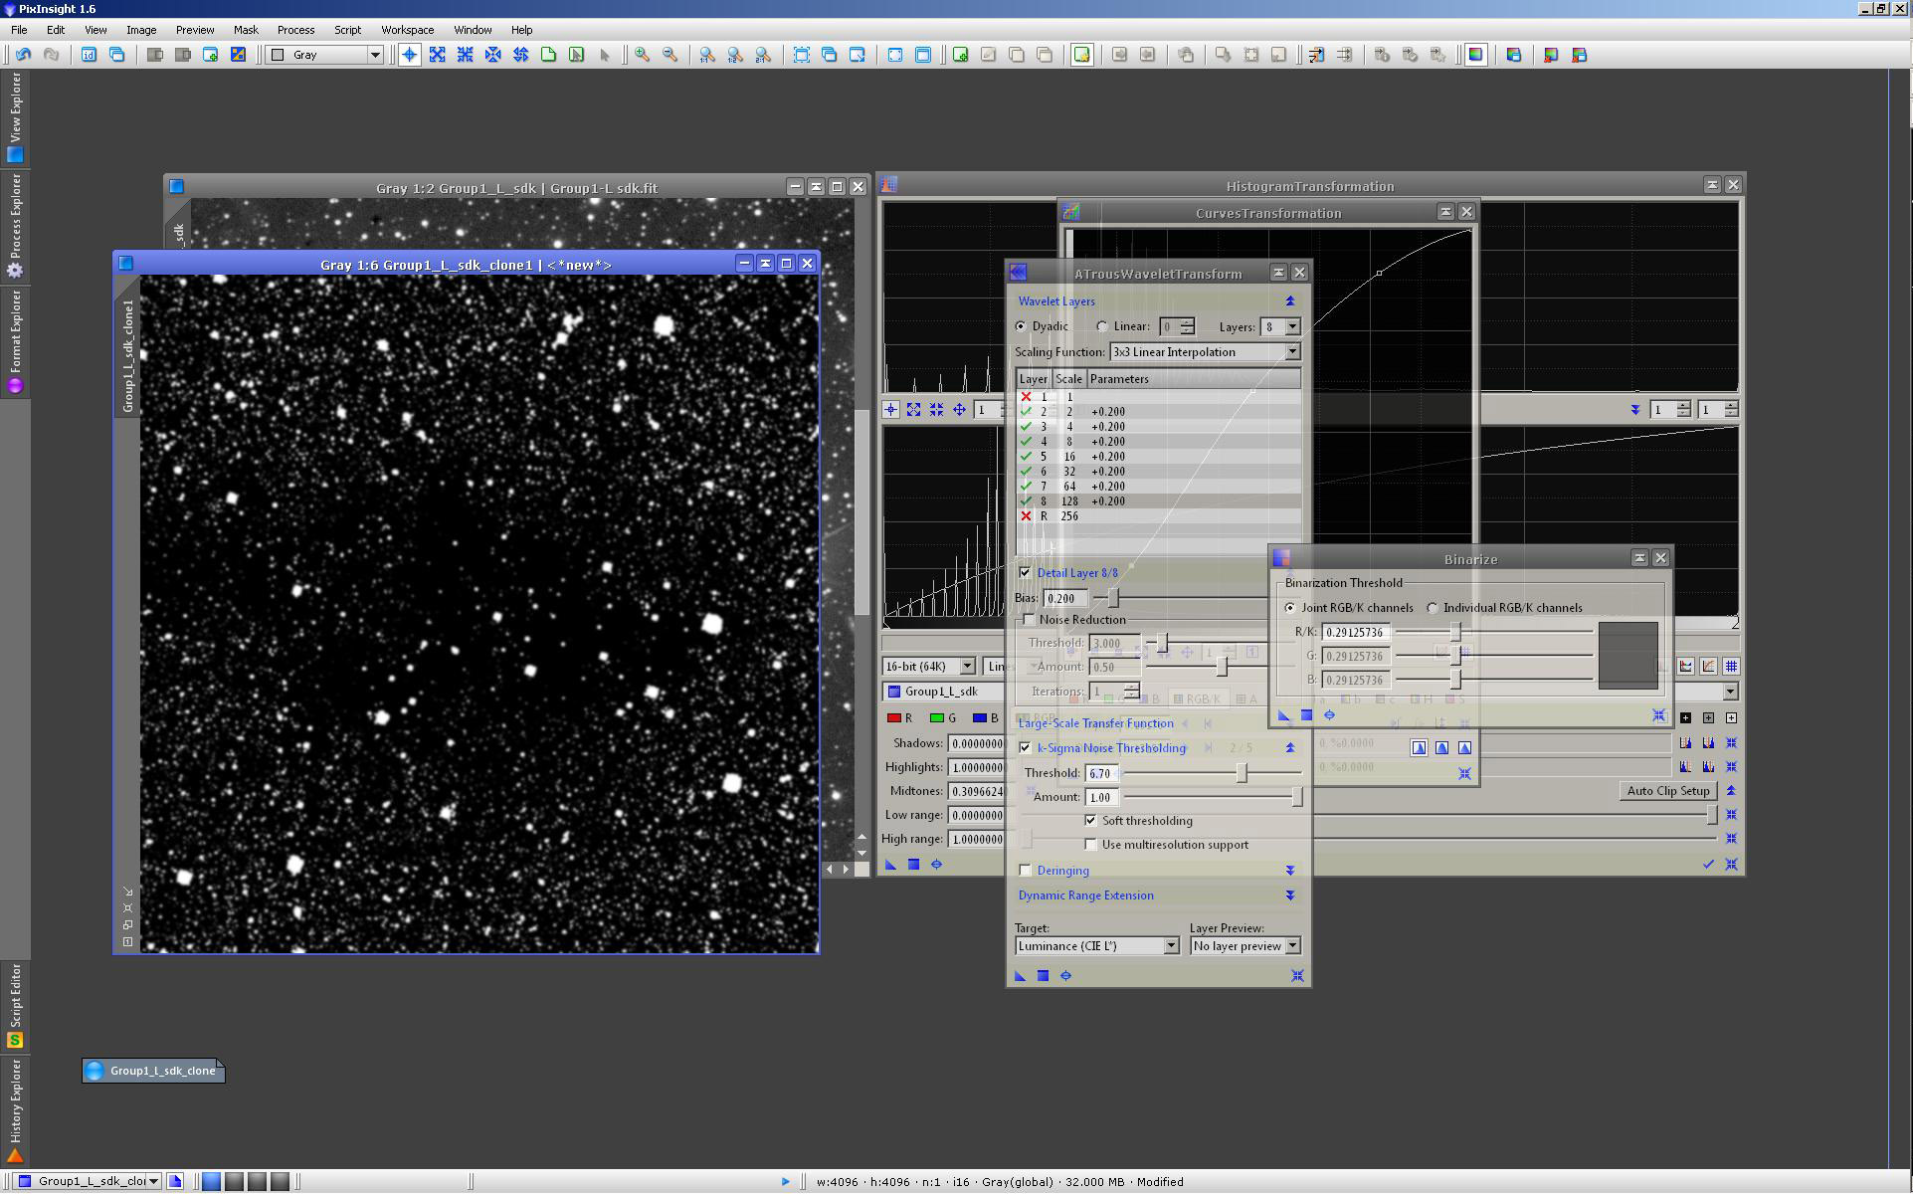Click the apply square icon in Binarize

click(x=1306, y=715)
